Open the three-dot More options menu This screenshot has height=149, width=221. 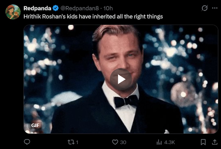click(215, 8)
